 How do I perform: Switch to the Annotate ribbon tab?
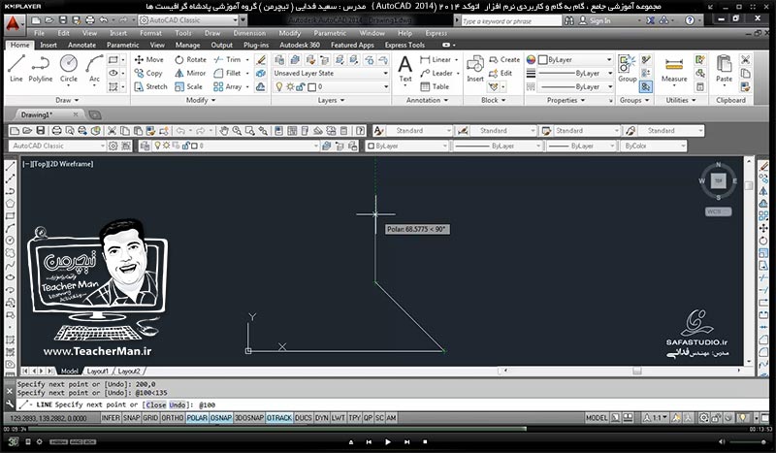(x=81, y=45)
